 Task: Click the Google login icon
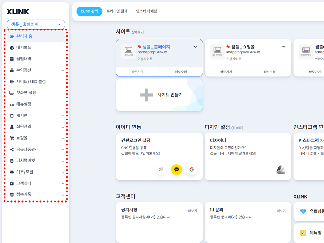[192, 169]
